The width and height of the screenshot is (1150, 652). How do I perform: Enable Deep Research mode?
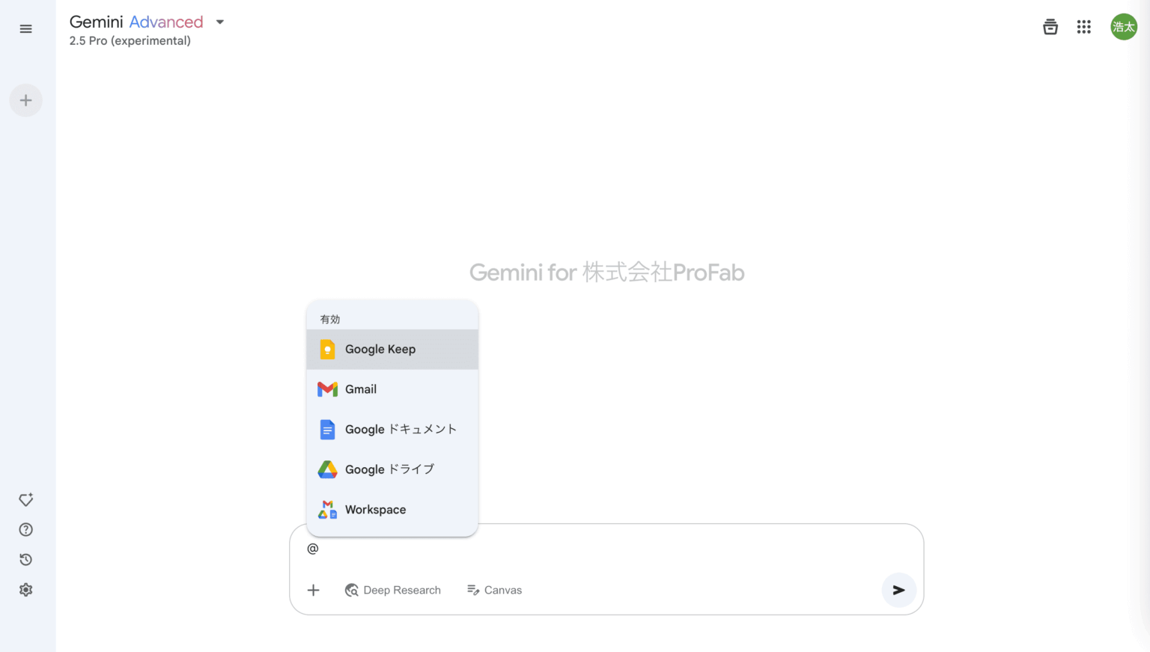pos(392,590)
